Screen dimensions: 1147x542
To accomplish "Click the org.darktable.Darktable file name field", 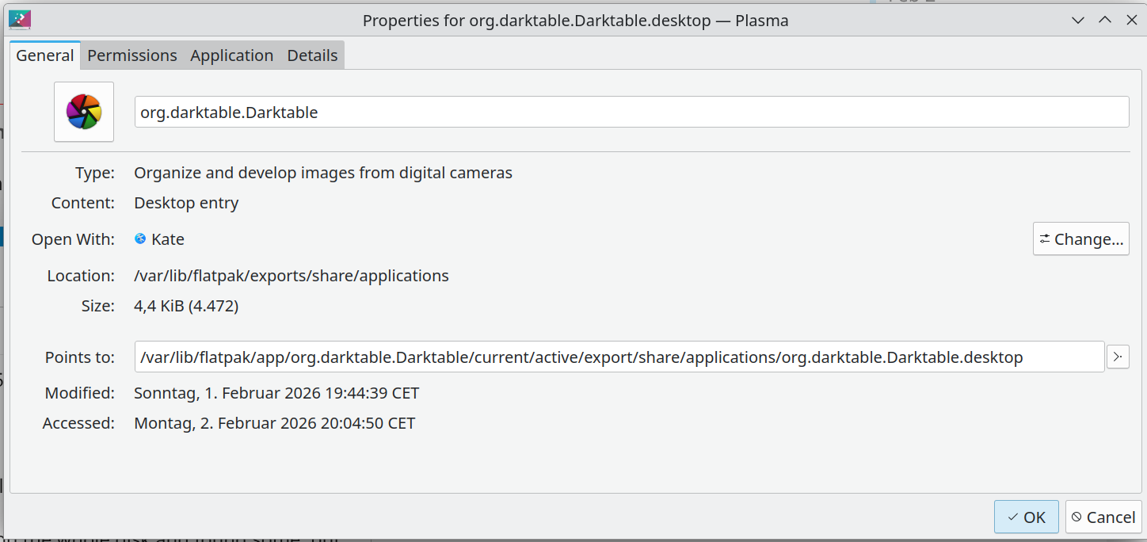I will pyautogui.click(x=631, y=112).
